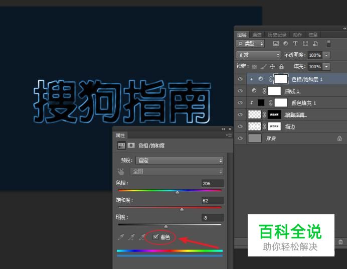Open the 预设 自定 preset dropdown
The width and height of the screenshot is (347, 269).
(180, 160)
